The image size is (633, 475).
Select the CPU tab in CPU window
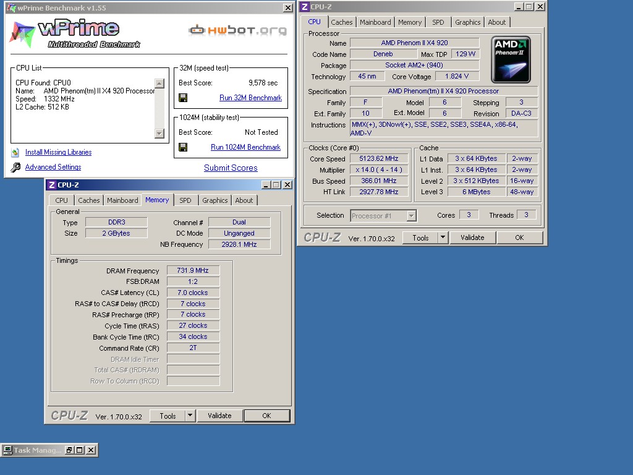(x=314, y=22)
